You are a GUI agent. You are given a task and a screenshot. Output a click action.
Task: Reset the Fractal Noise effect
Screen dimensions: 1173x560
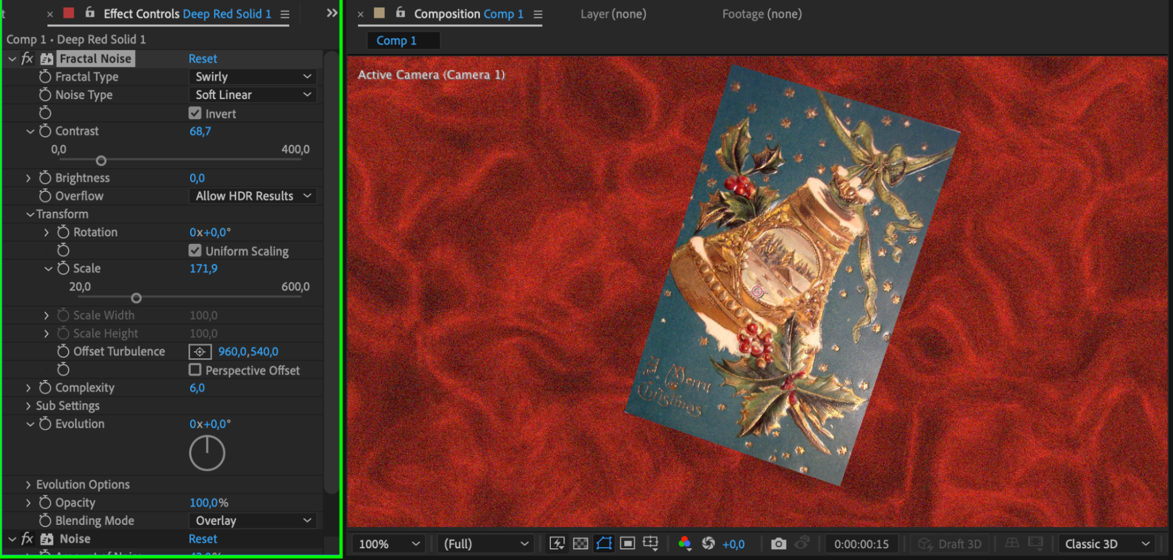[203, 59]
